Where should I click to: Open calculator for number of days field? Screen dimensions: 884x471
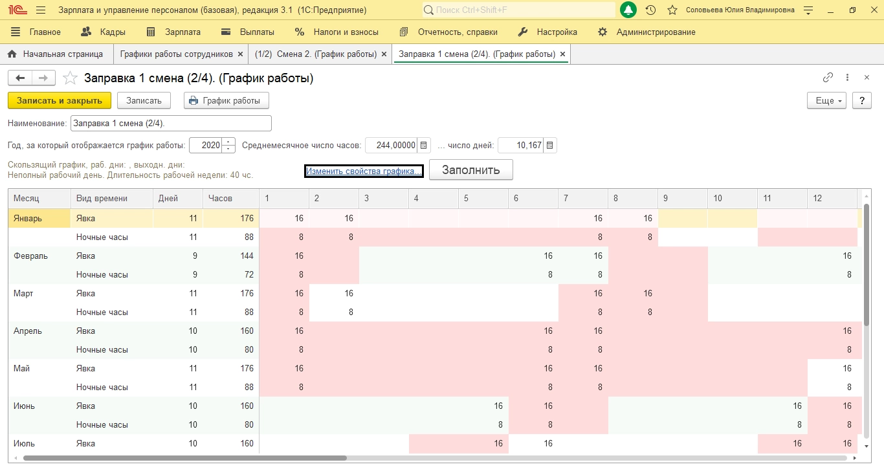coord(550,146)
